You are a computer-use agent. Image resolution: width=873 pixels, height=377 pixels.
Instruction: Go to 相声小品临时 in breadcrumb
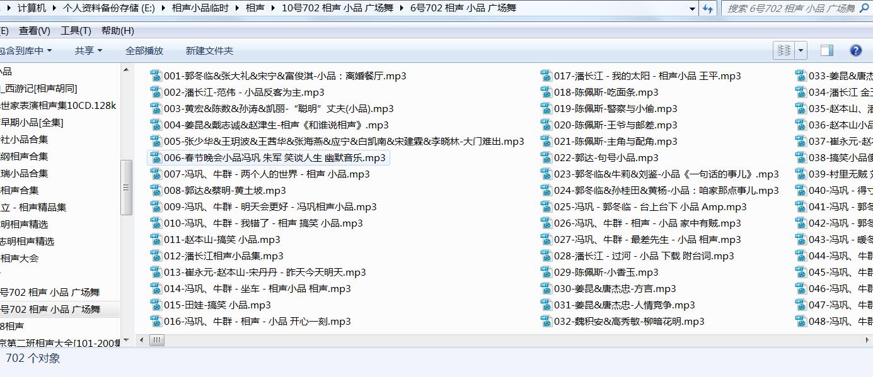click(x=201, y=8)
